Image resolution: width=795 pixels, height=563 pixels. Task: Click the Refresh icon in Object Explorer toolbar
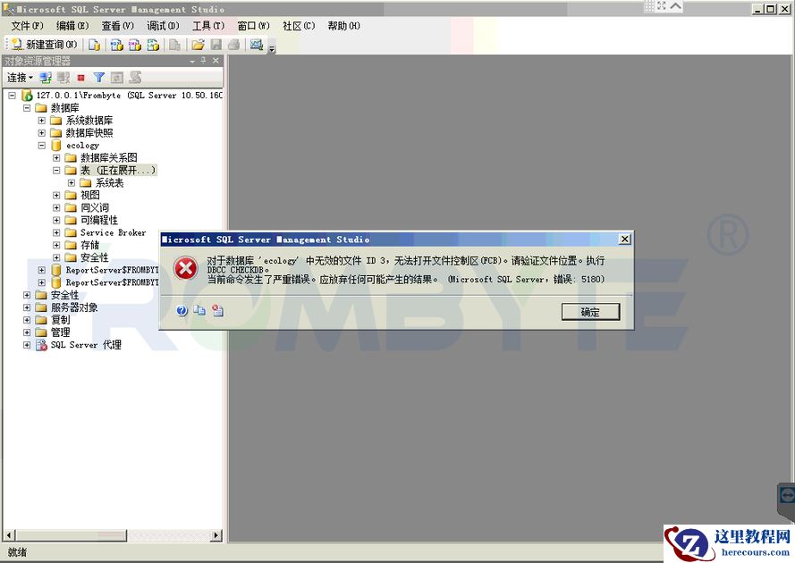(117, 78)
